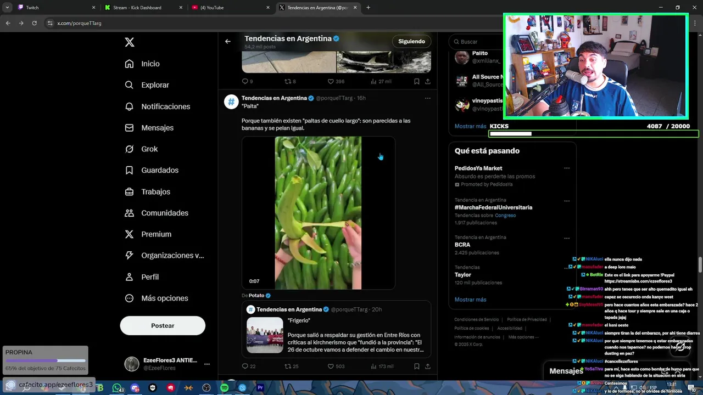Open the Taylor trend
This screenshot has width=703, height=395.
pyautogui.click(x=462, y=275)
